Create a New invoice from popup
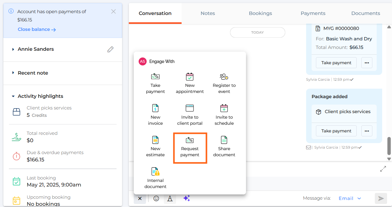Screen dimensions: 392x207 [156, 108]
